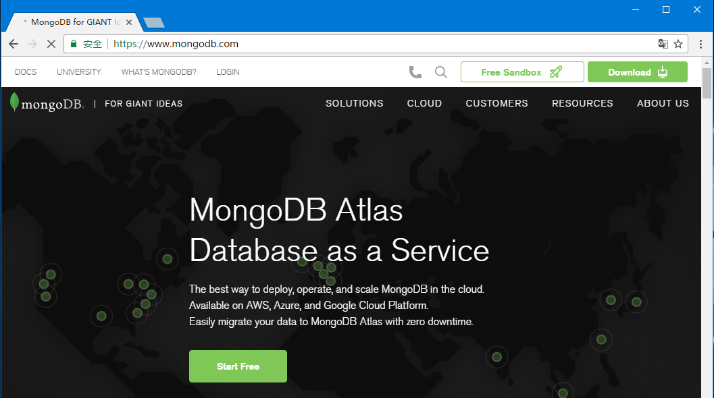The image size is (714, 398).
Task: Click the MongoDB leaf logo
Action: (15, 102)
